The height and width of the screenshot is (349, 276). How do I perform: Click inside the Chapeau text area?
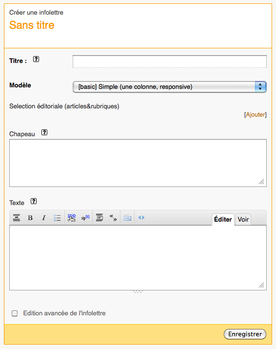pyautogui.click(x=138, y=163)
